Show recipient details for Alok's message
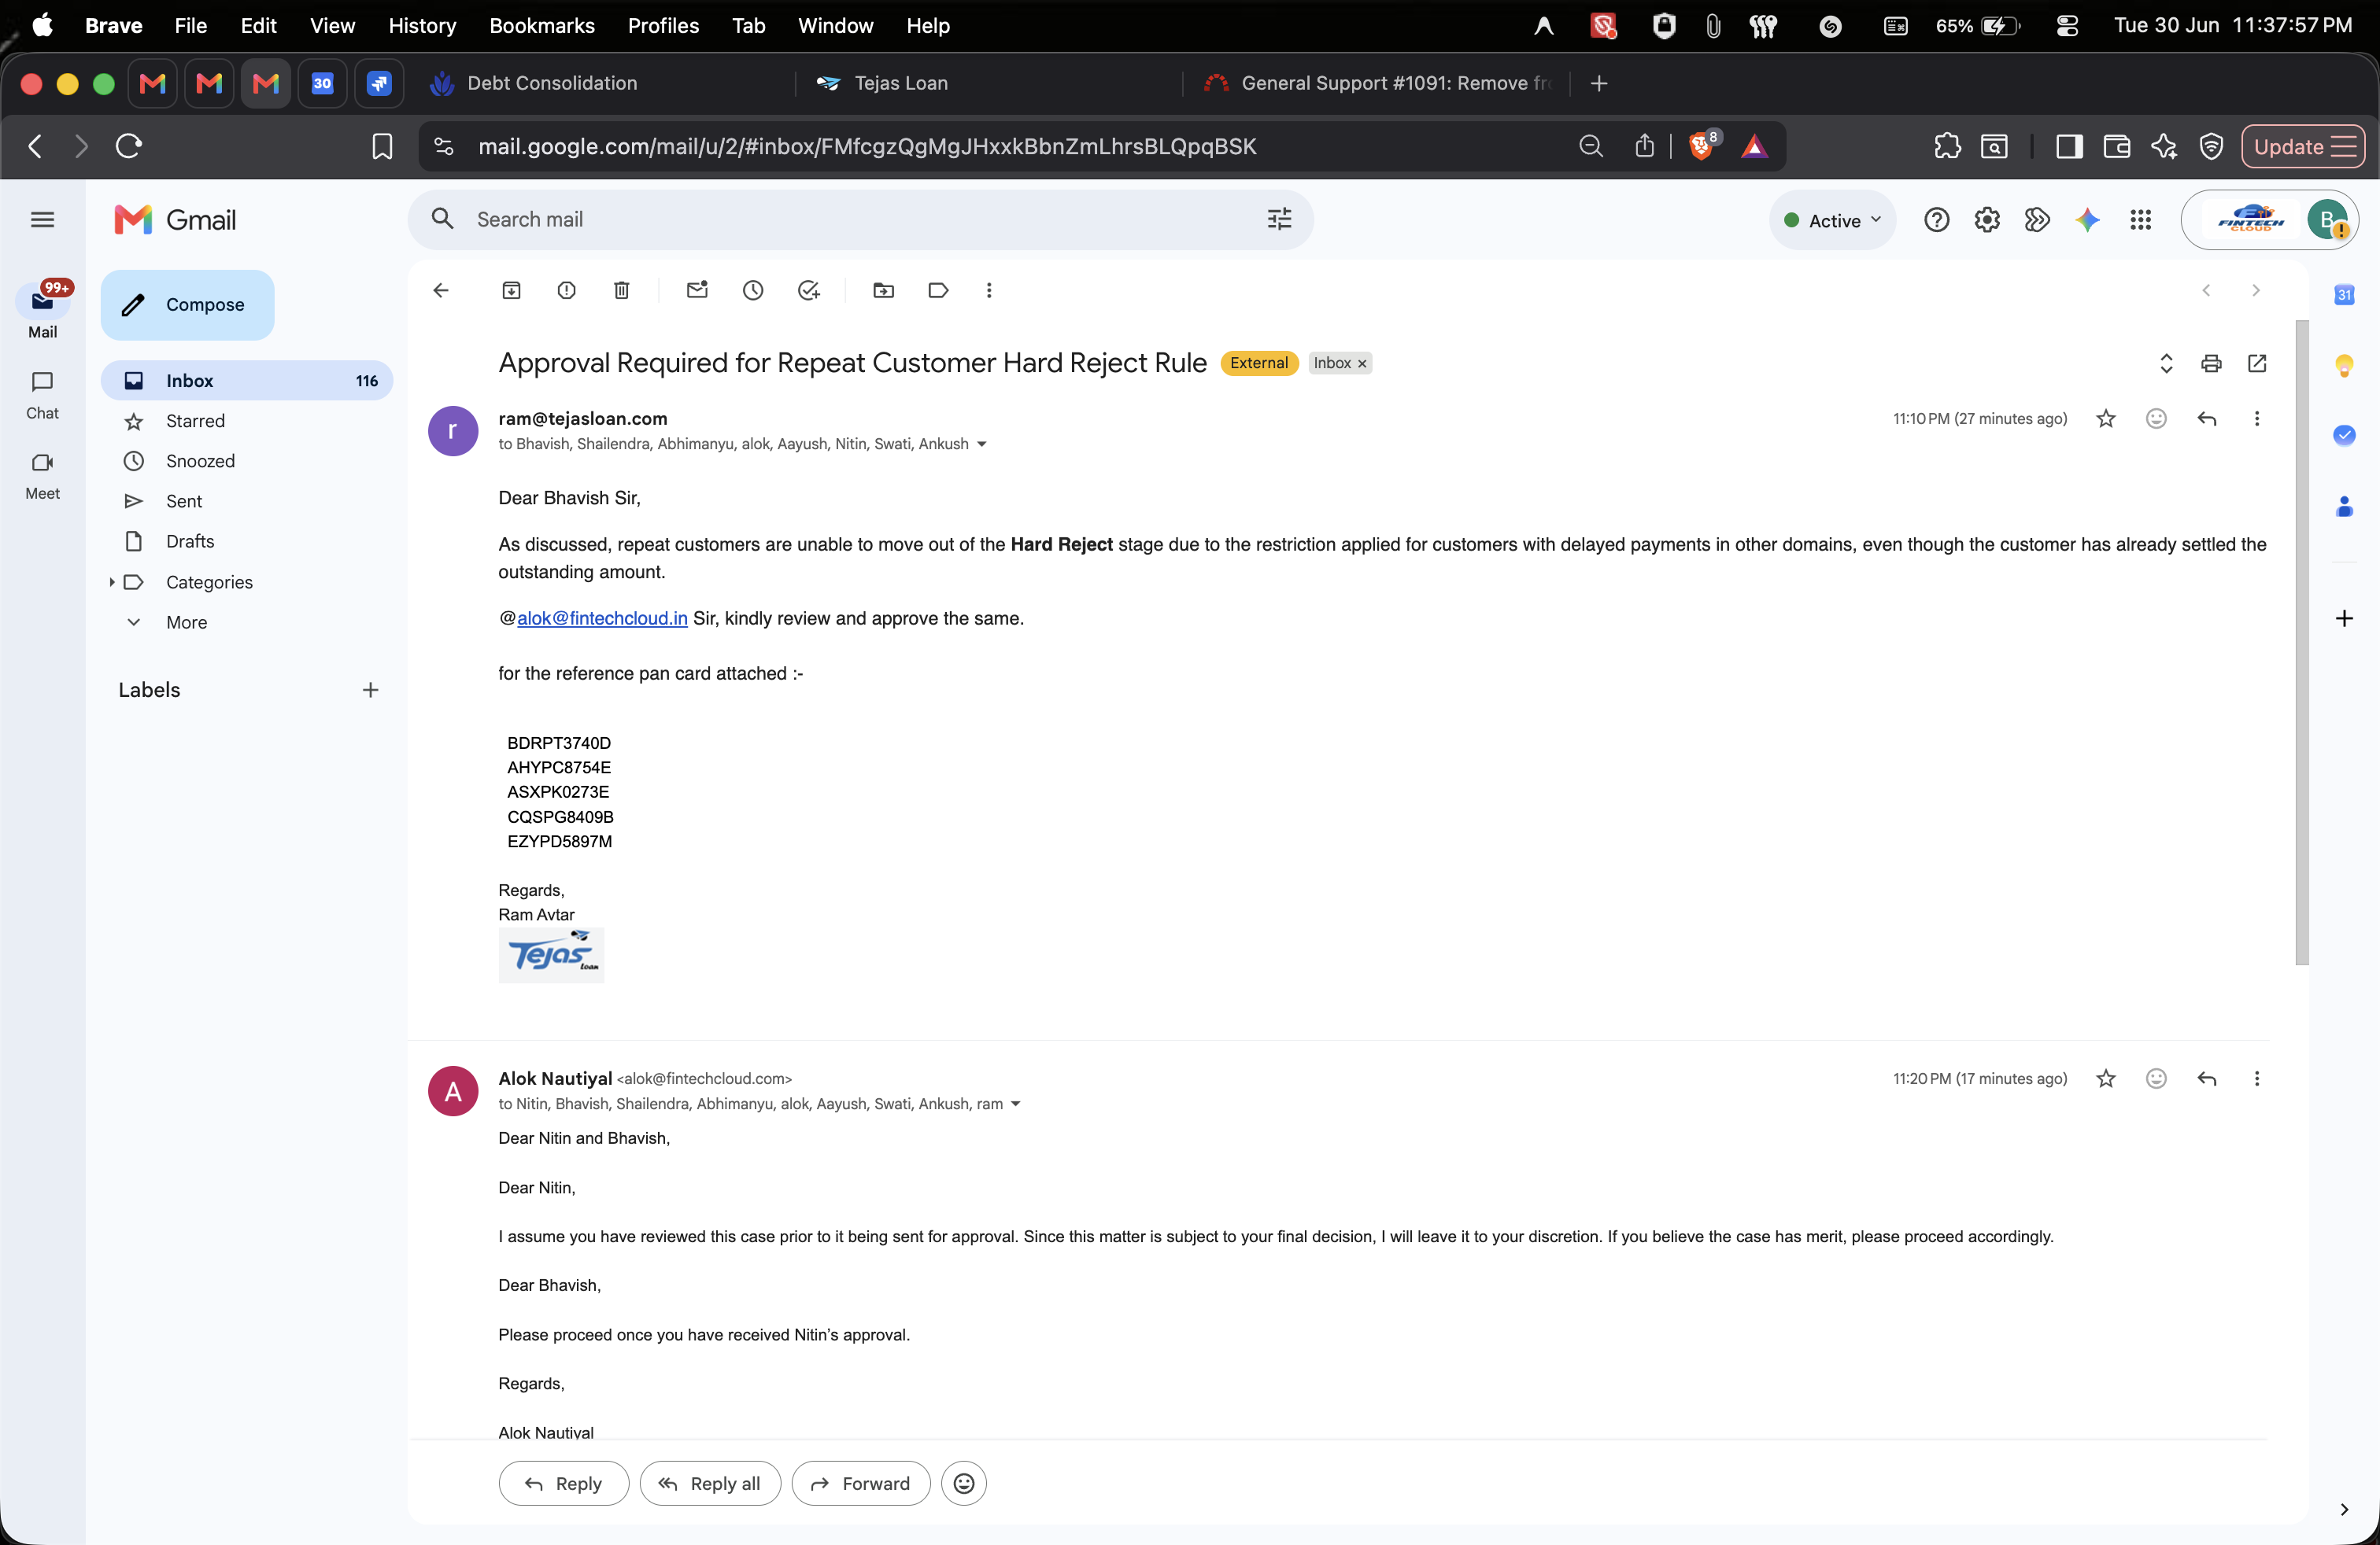The image size is (2380, 1545). tap(1016, 1104)
